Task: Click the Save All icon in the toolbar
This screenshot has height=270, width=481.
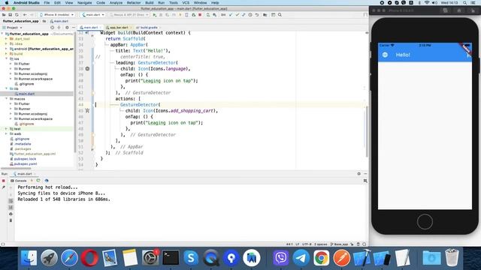Action: tap(10, 15)
